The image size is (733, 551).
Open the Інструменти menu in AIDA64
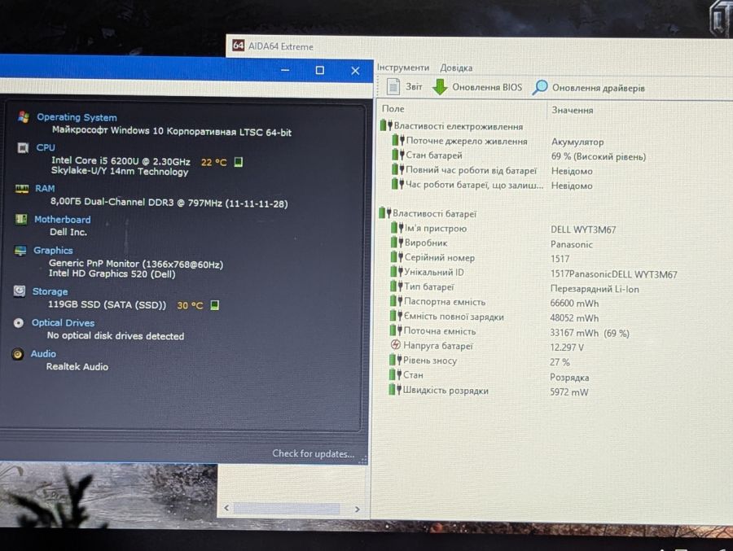tap(403, 68)
